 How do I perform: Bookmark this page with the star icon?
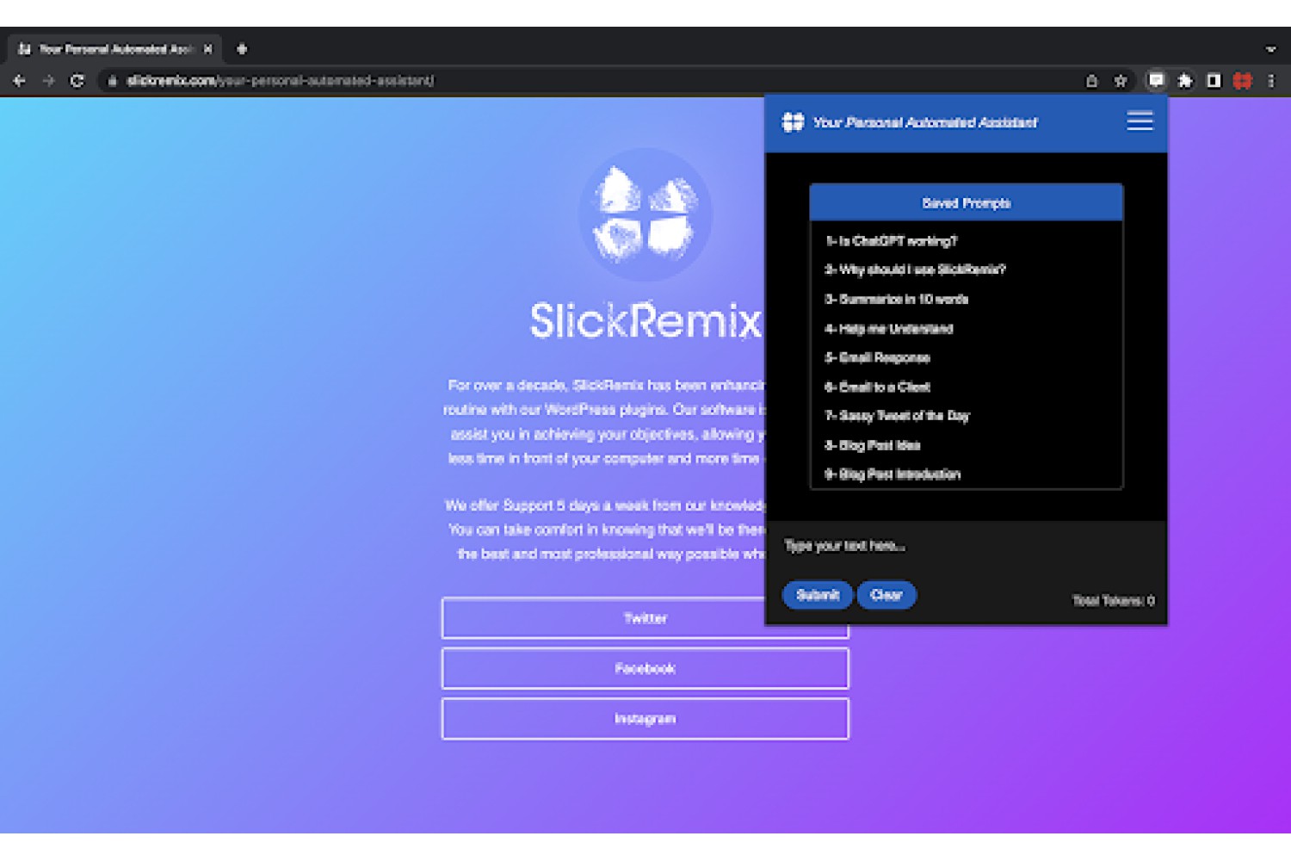(x=1121, y=81)
